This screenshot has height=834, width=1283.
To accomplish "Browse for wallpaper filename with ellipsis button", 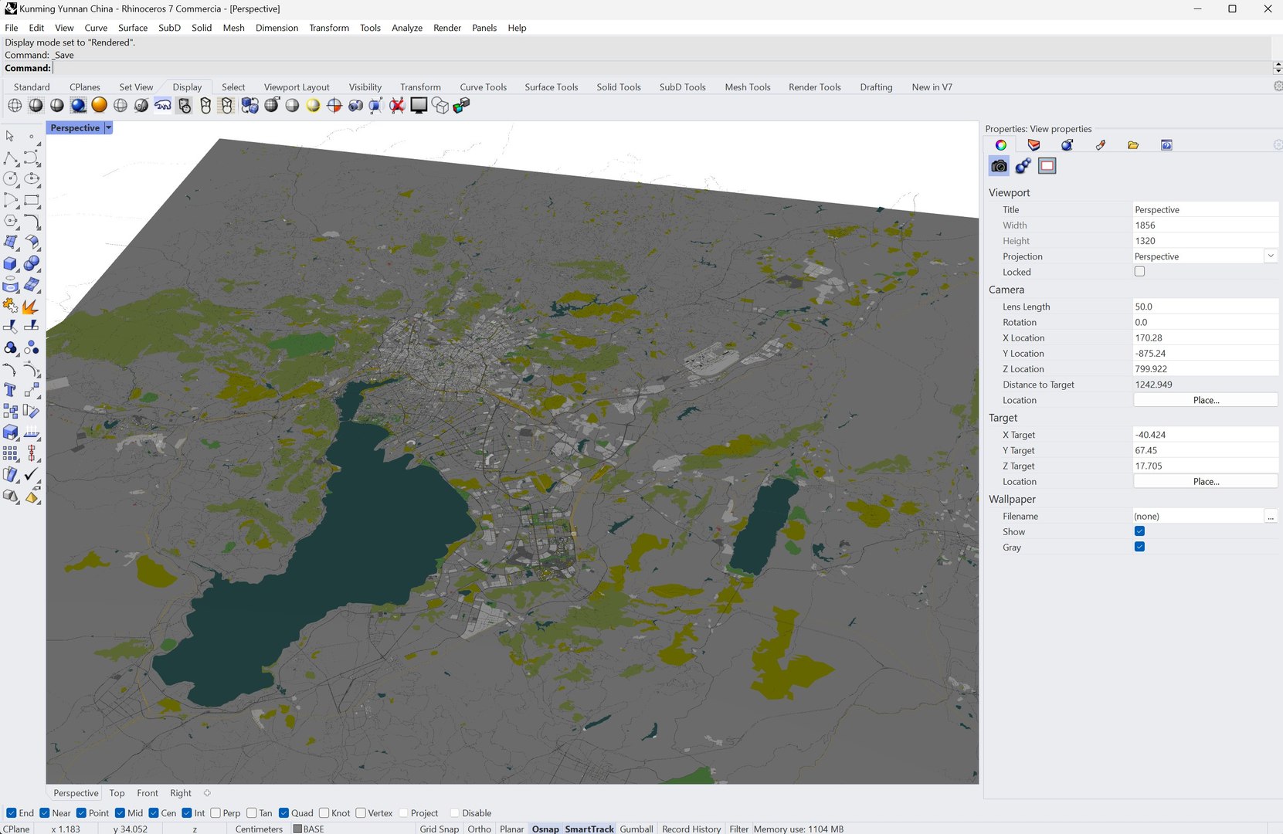I will point(1271,517).
